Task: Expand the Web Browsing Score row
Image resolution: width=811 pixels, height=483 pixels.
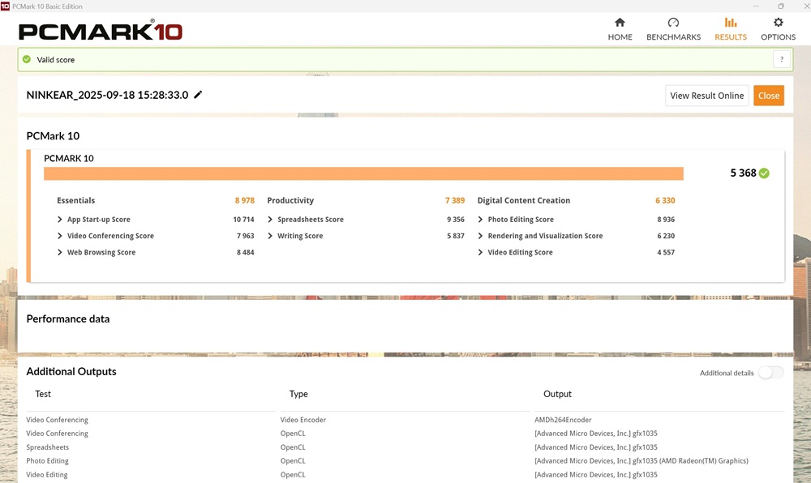Action: pos(60,253)
